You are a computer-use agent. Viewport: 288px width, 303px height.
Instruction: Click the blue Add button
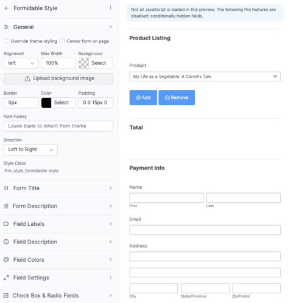click(143, 98)
